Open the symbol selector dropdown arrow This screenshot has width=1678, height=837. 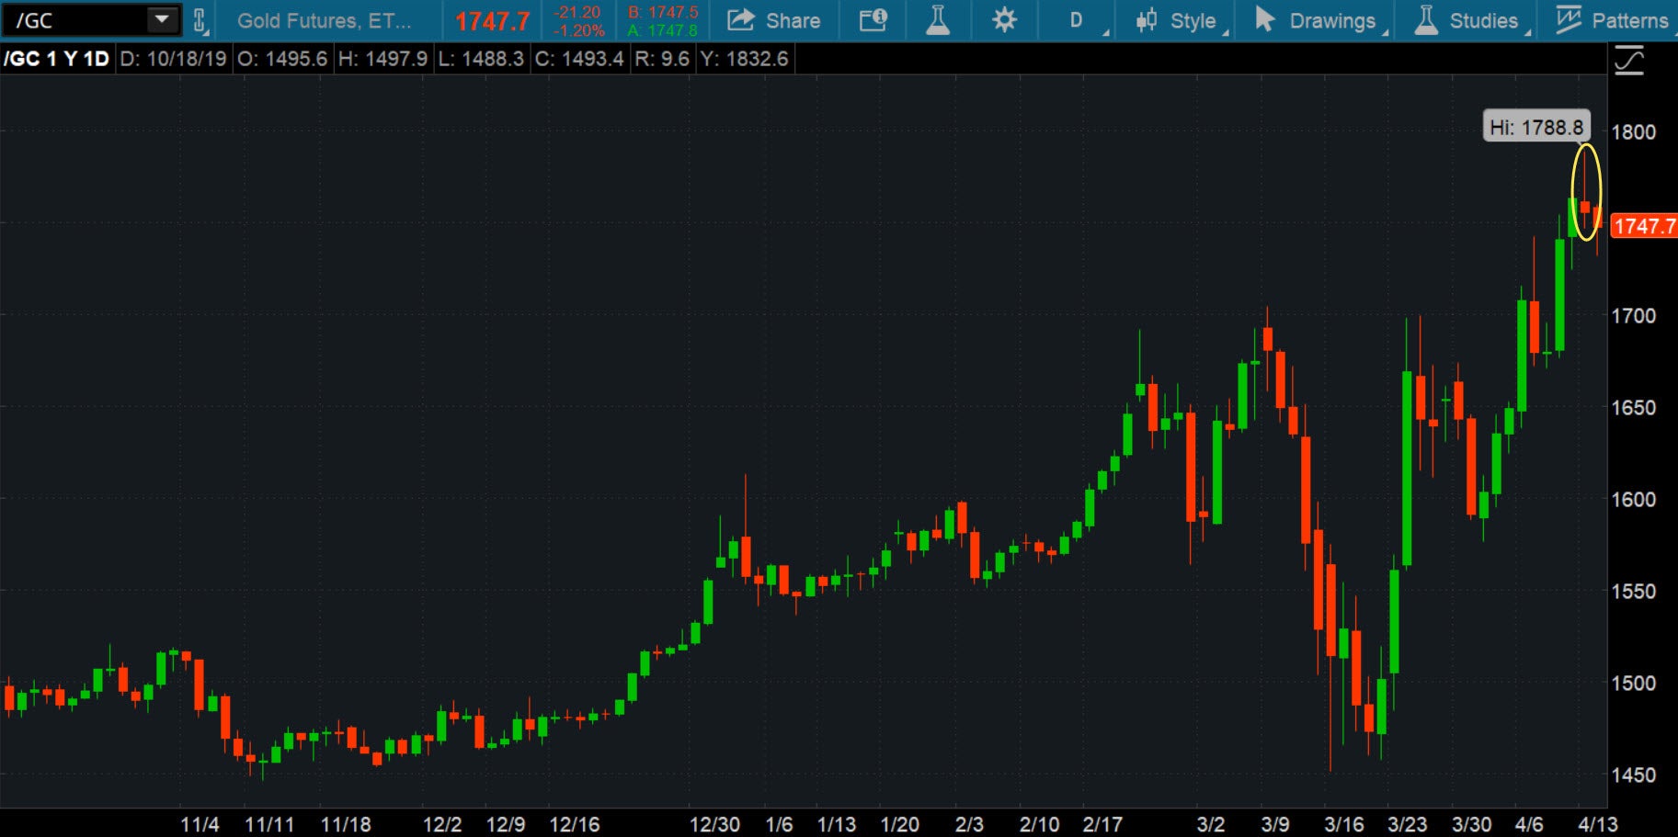coord(162,19)
